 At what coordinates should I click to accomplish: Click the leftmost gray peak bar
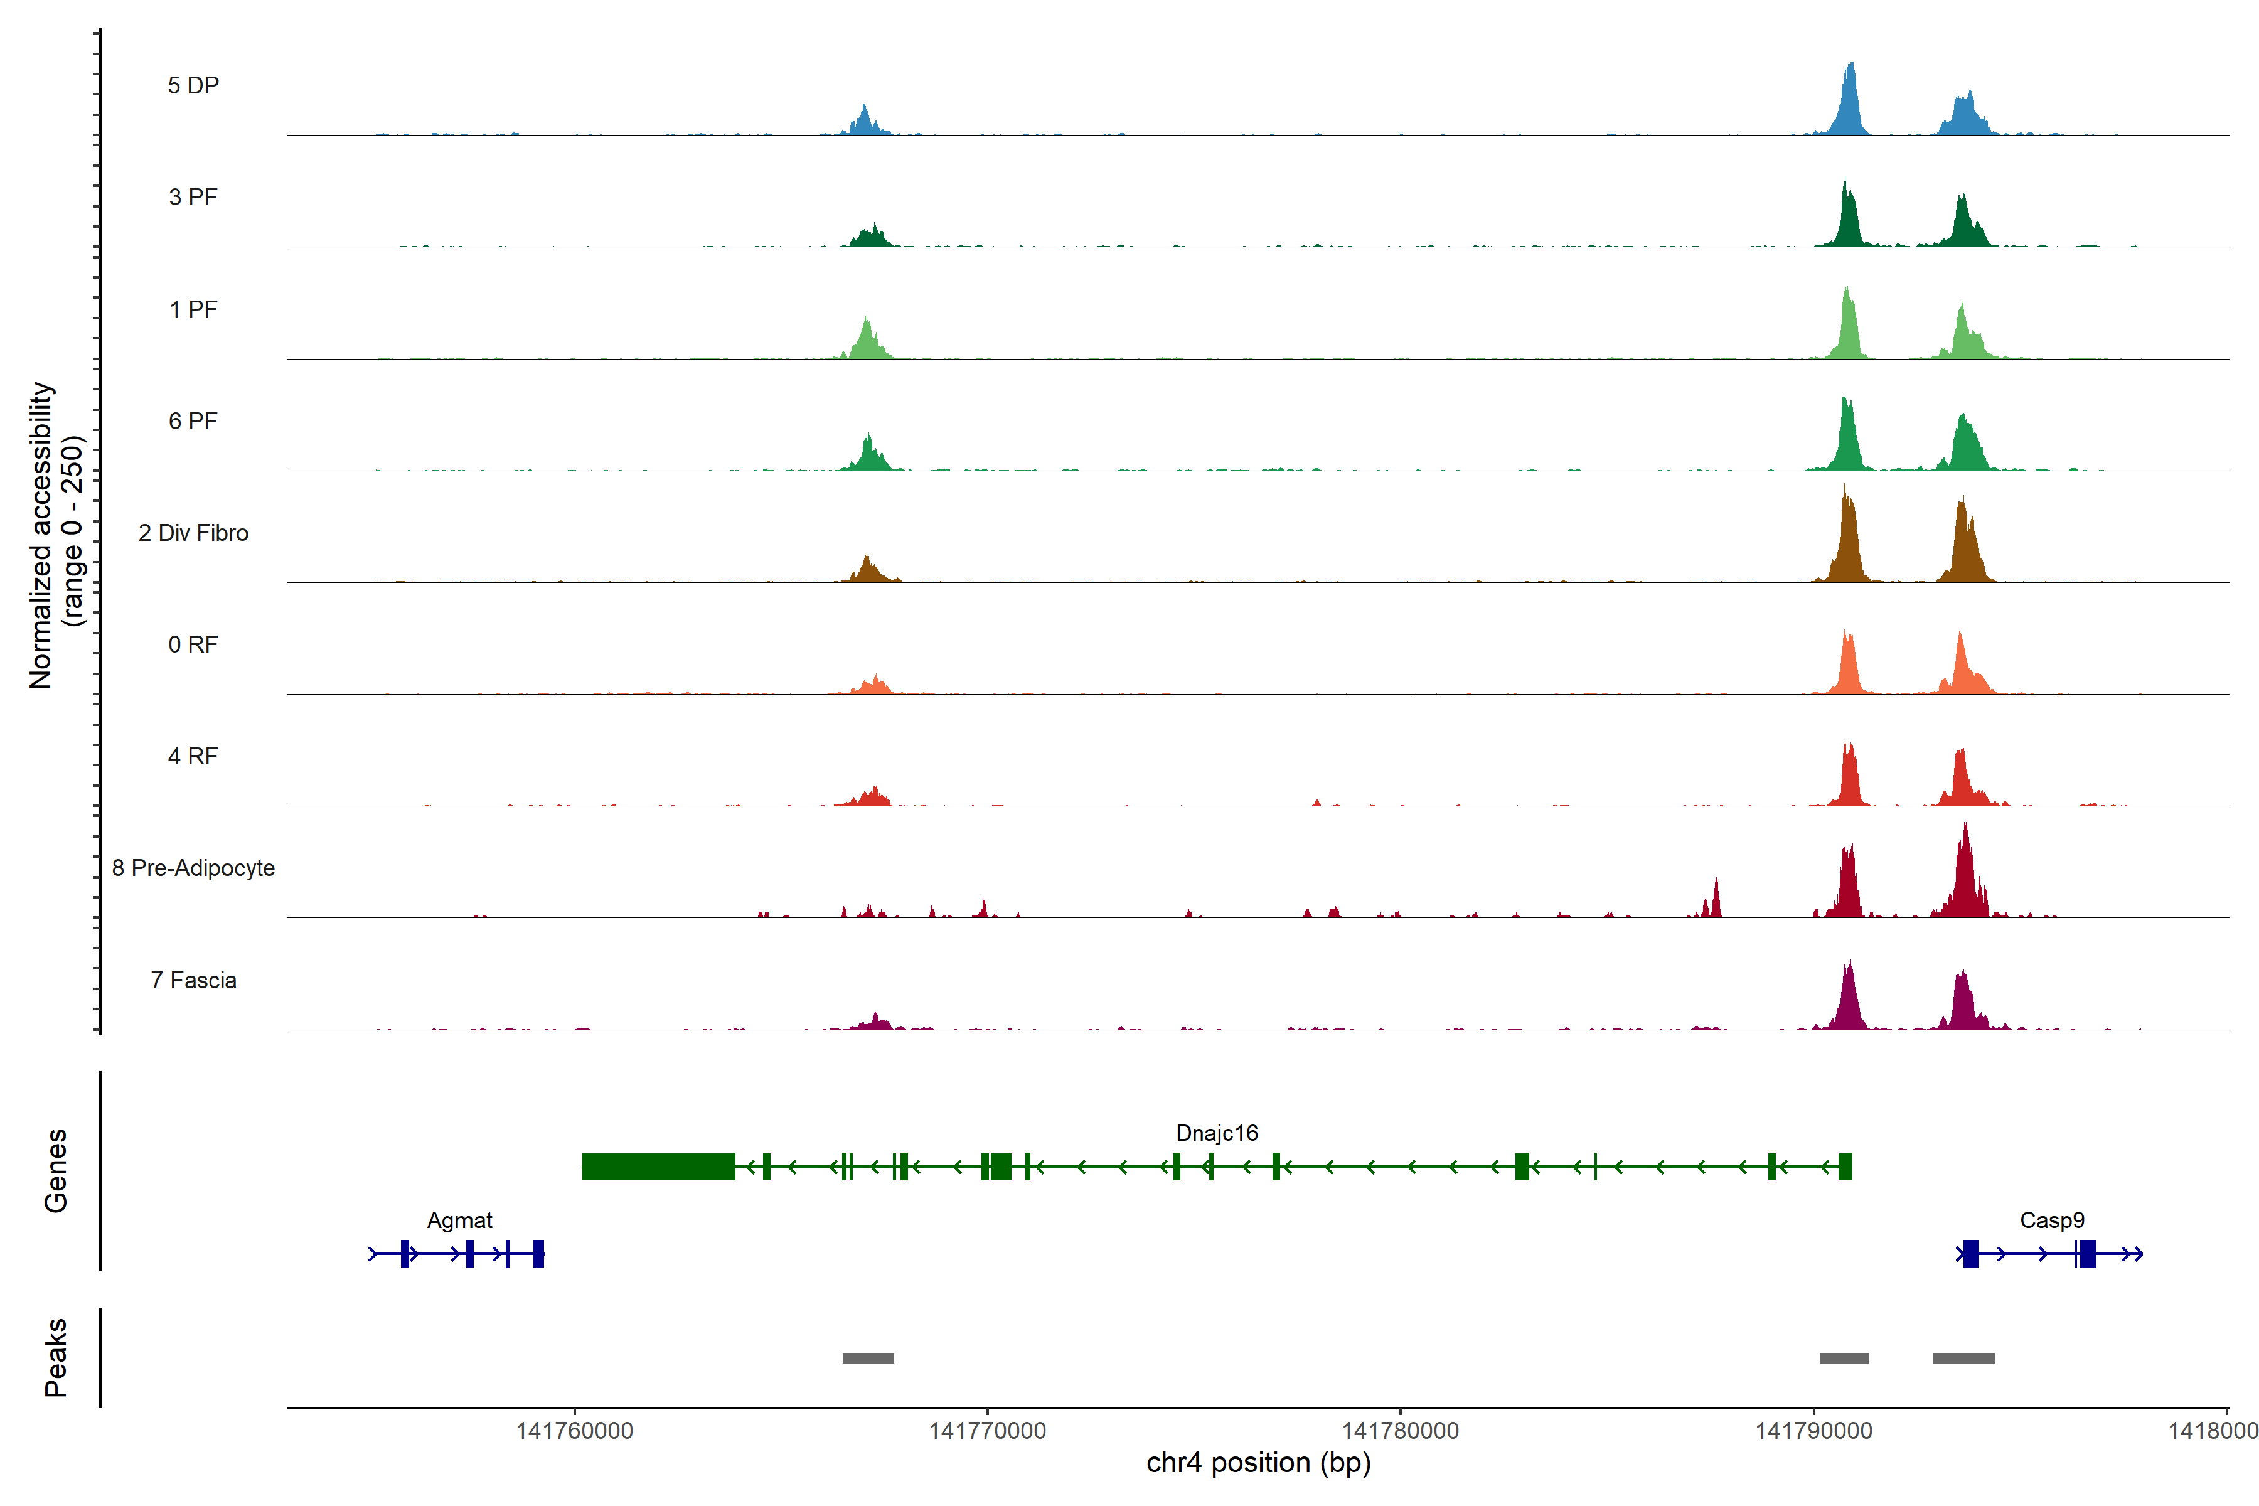tap(867, 1358)
